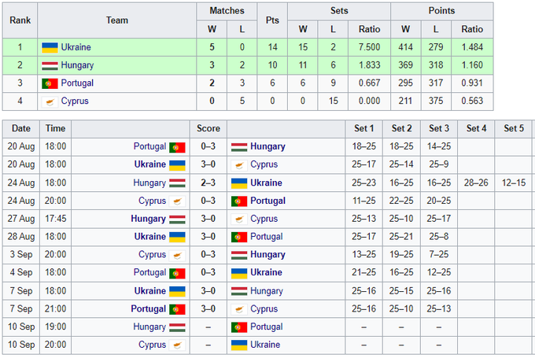The image size is (535, 358).
Task: Open the Hungary link in the 7 Sep match
Action: click(x=267, y=291)
